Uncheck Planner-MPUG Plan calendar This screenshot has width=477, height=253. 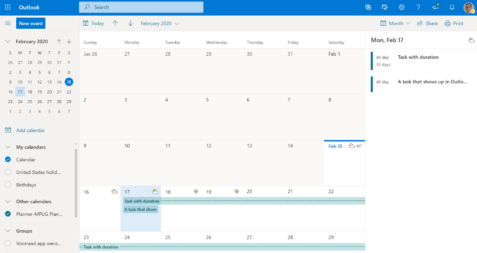tap(8, 214)
